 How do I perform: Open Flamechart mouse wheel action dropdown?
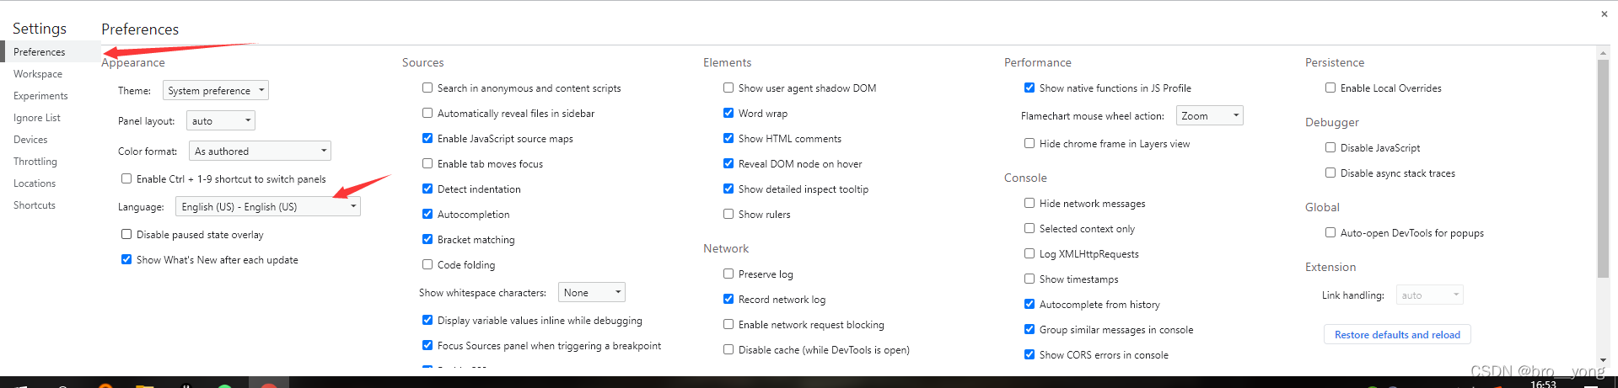click(1209, 116)
